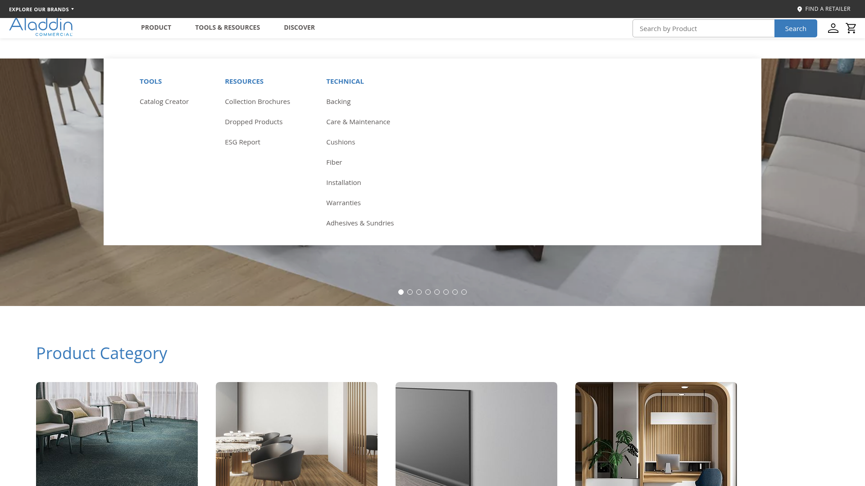Screen dimensions: 865x486
Task: Click the Aladdin Commercial logo
Action: (x=41, y=27)
